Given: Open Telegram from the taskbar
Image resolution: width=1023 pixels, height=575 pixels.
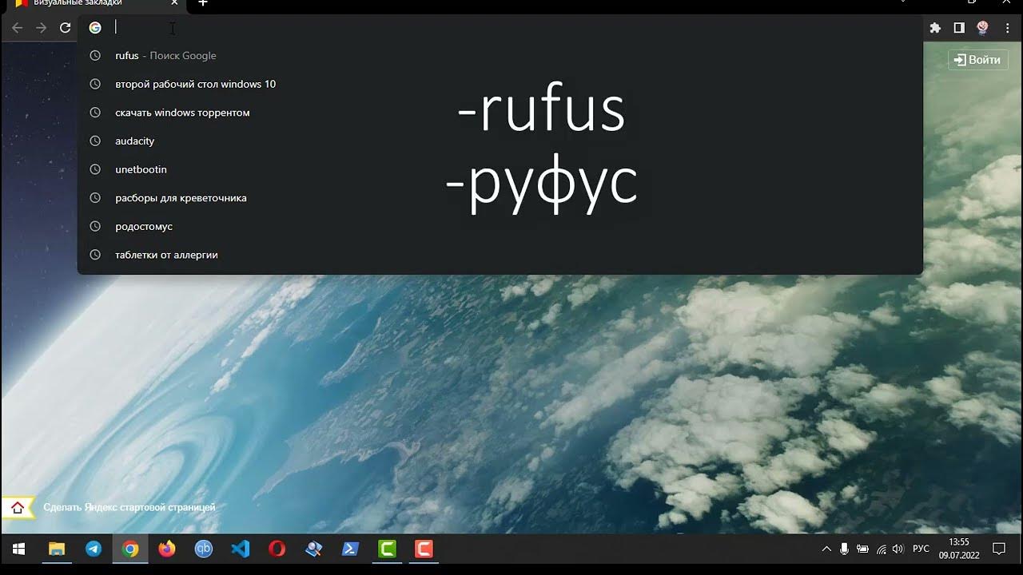Looking at the screenshot, I should [x=94, y=549].
